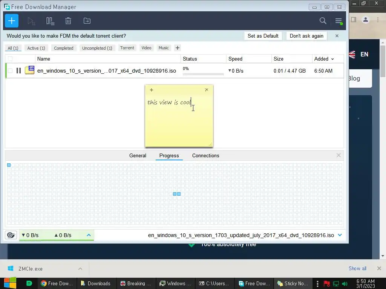The width and height of the screenshot is (386, 289).
Task: Open the C:\Users 7-Zip taskbar item
Action: click(x=214, y=283)
